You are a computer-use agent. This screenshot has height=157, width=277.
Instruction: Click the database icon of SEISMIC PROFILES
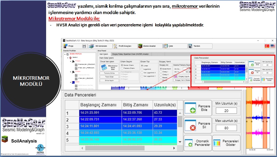pyautogui.click(x=68, y=54)
